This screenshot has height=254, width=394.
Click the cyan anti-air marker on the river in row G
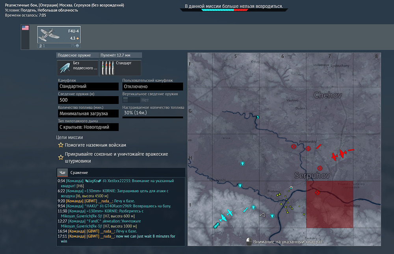(x=258, y=117)
